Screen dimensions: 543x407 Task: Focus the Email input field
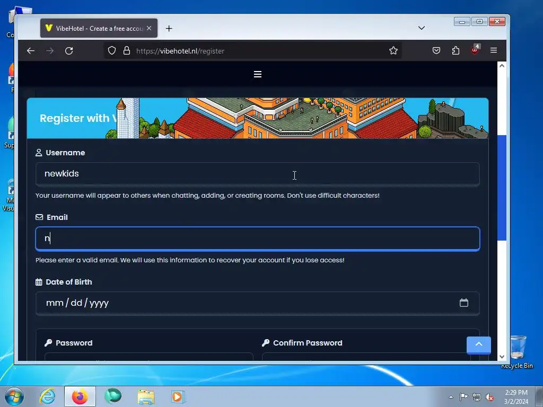pos(258,238)
